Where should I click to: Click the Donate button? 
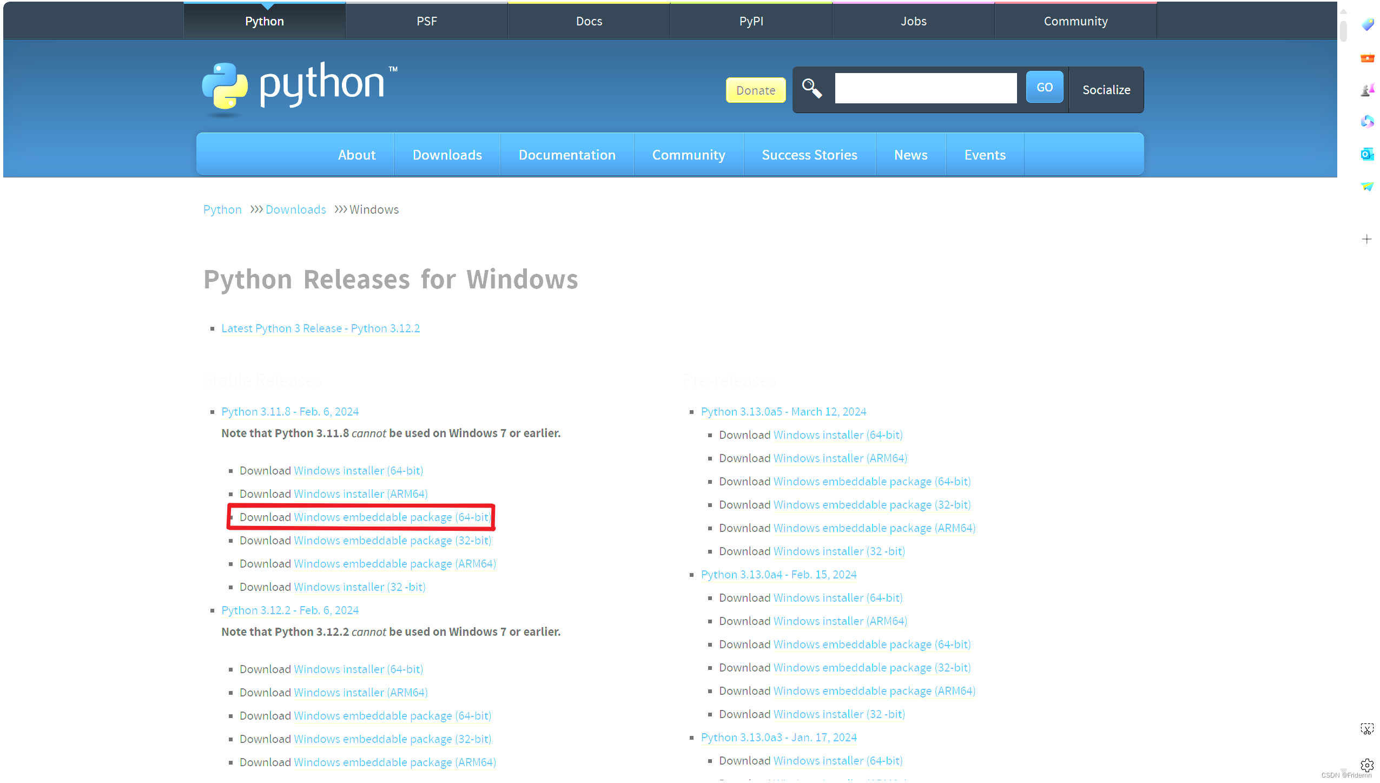[x=755, y=90]
